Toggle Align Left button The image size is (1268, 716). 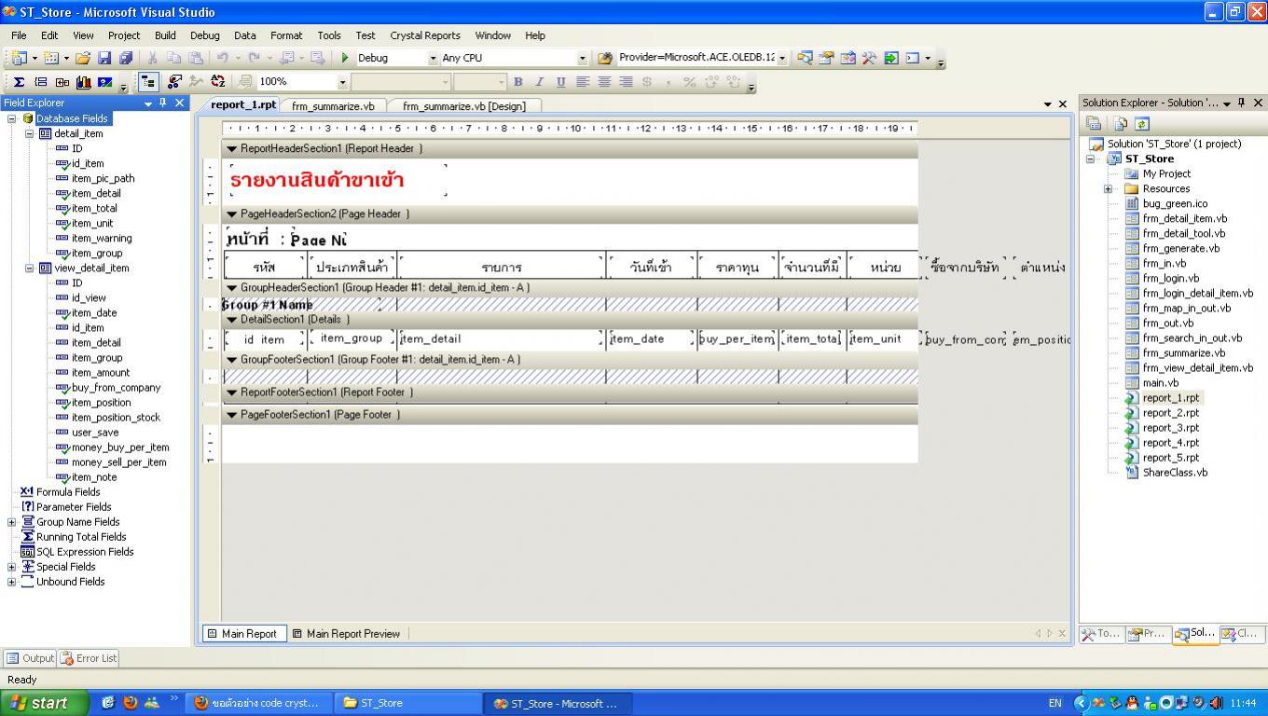(x=583, y=82)
